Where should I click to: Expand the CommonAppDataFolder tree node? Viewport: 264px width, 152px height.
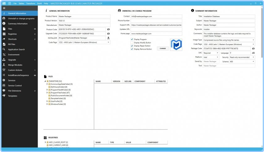pos(47,84)
